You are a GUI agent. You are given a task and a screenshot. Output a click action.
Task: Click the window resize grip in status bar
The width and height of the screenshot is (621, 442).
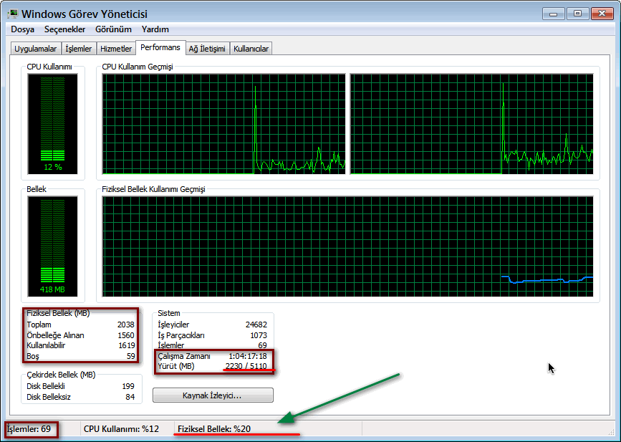pyautogui.click(x=610, y=432)
